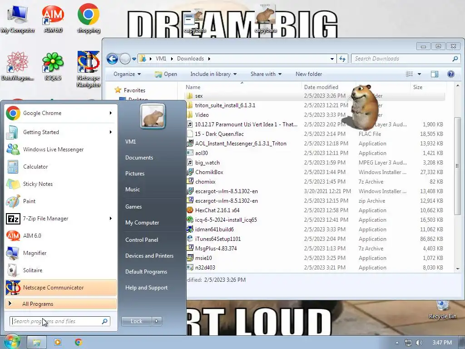Open Pictures from Start menu
The image size is (465, 349).
click(134, 174)
